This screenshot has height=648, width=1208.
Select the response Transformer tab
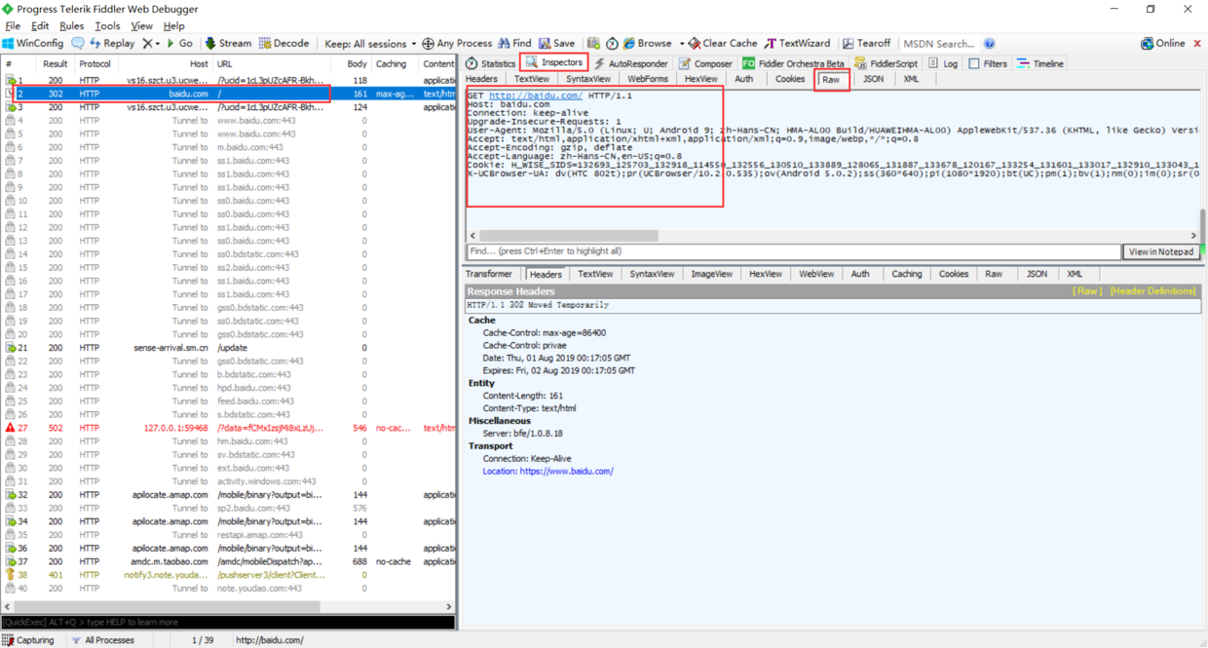[489, 274]
